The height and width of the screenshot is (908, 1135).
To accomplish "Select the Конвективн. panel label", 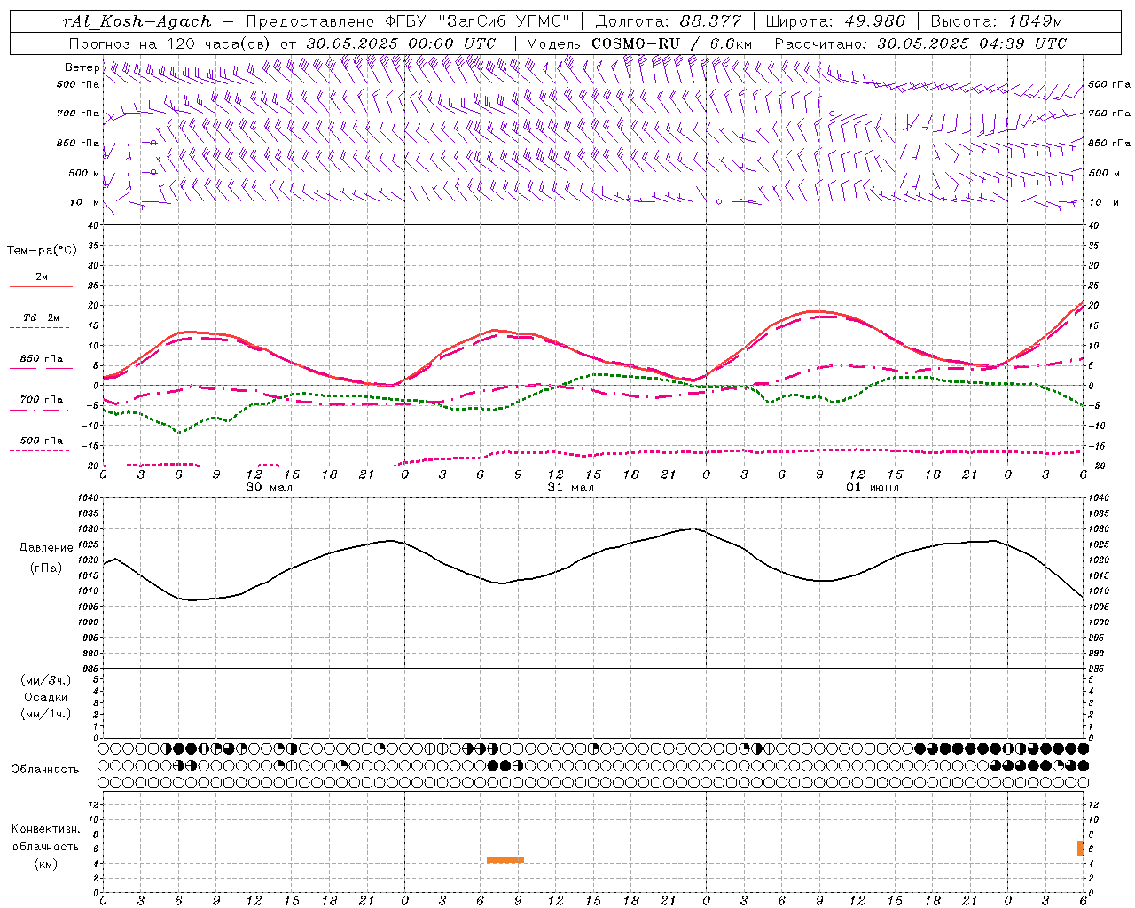I will 46,829.
